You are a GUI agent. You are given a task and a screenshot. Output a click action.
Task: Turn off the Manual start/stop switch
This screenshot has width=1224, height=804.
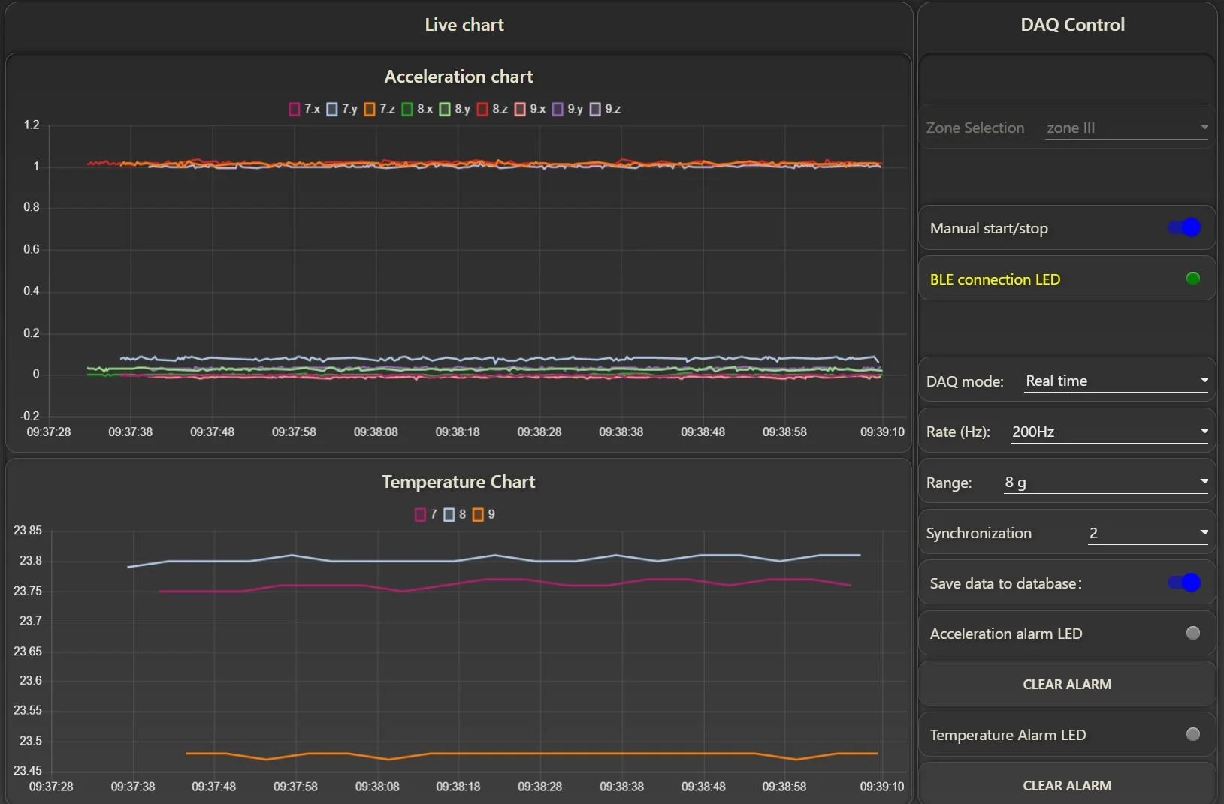(x=1185, y=227)
